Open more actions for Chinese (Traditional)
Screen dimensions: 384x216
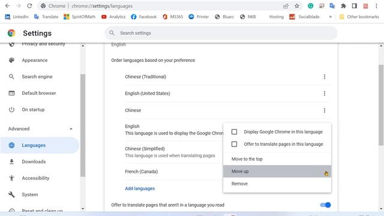point(325,77)
